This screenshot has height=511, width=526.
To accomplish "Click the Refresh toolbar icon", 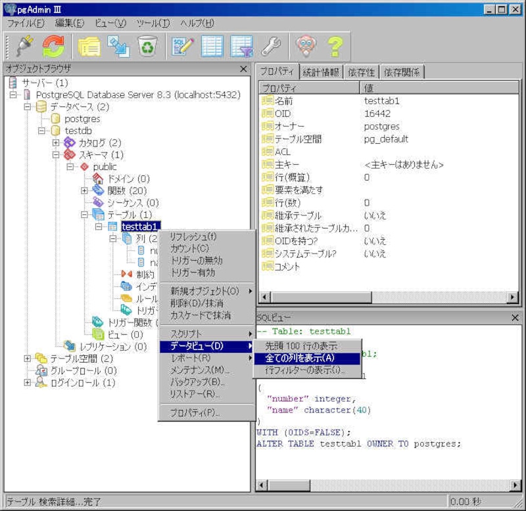I will (53, 45).
